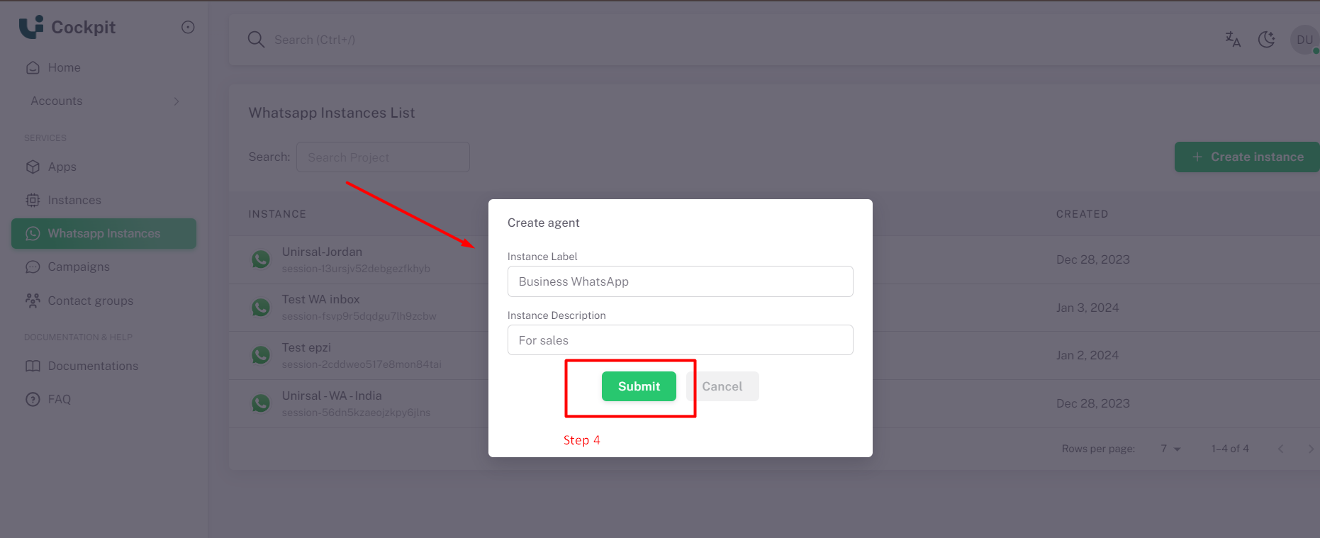The width and height of the screenshot is (1320, 538).
Task: Click the Documentations book icon
Action: [x=33, y=366]
